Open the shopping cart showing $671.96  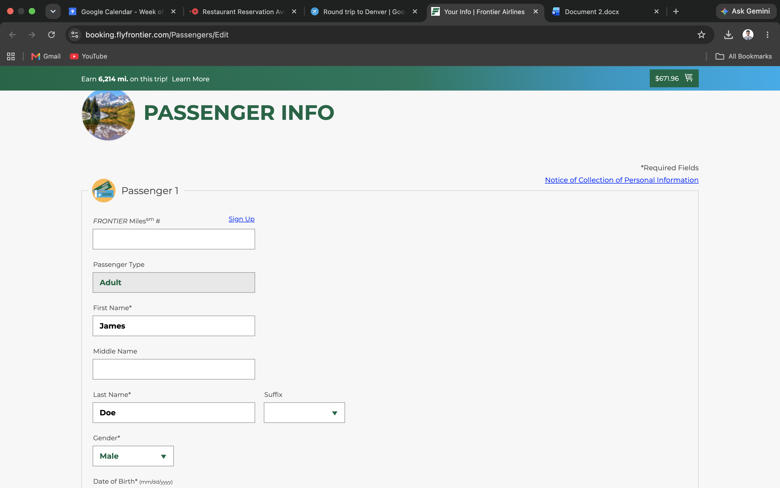tap(674, 78)
